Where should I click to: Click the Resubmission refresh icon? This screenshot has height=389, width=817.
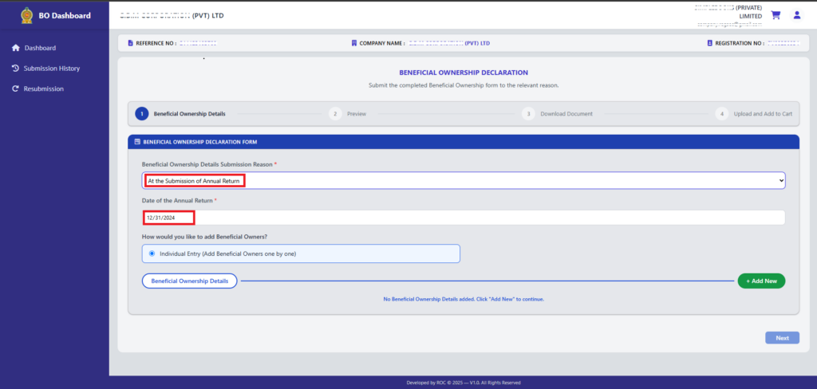pos(16,89)
